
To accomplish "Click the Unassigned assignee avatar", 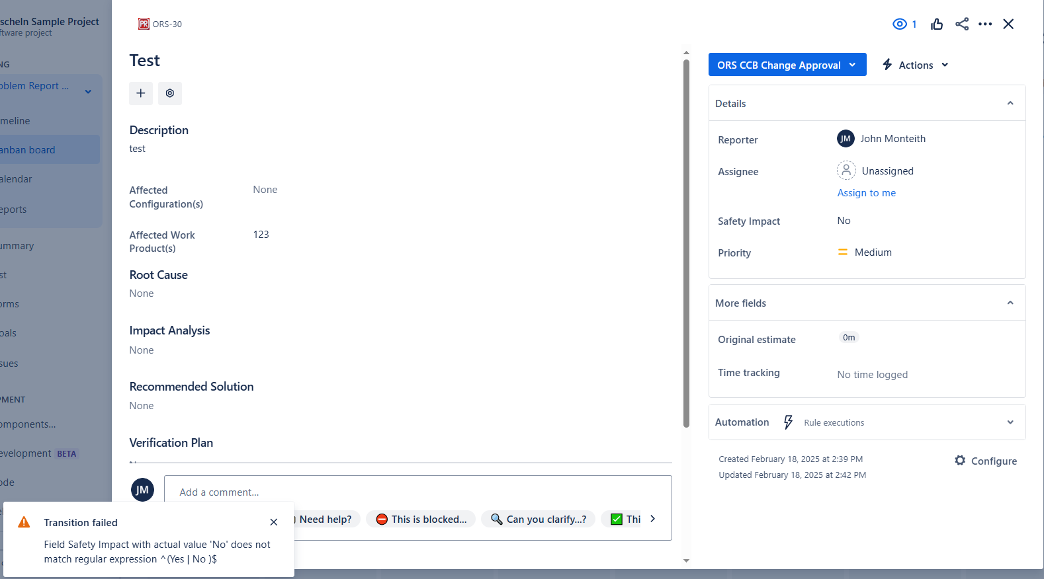I will (846, 171).
